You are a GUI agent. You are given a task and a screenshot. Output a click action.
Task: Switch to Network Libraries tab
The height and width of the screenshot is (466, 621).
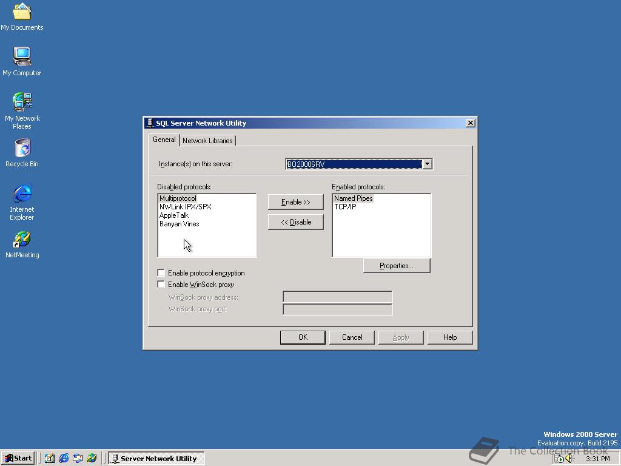pyautogui.click(x=207, y=140)
